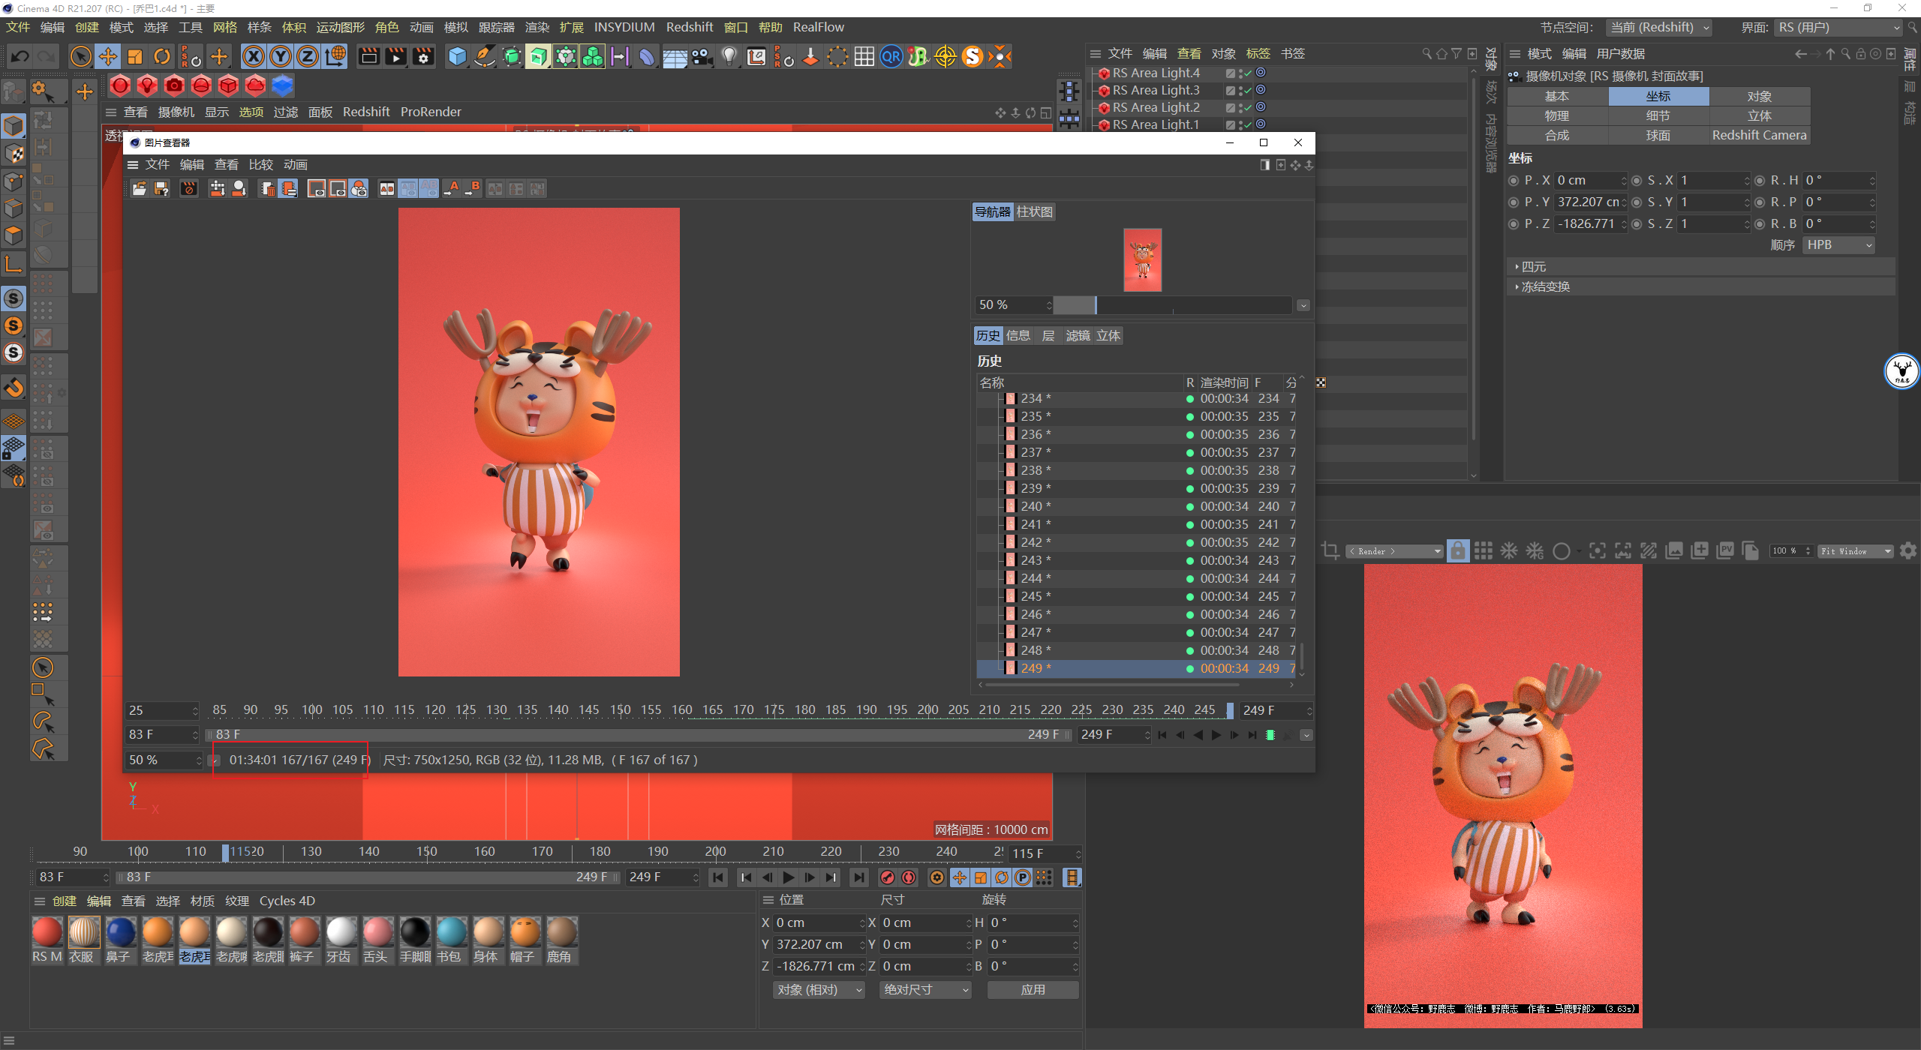Open rotation order HPB dropdown
Screen dimensions: 1921x1050
click(1838, 245)
